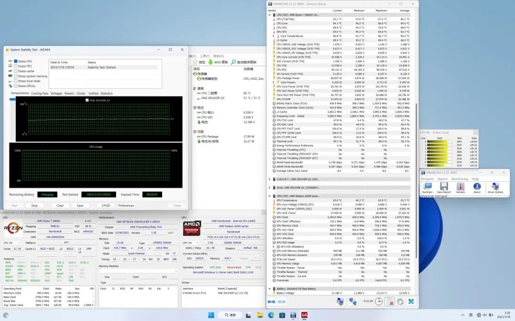Expand the S.M.A.R.T. ONE XPLAYER Q1 group
This screenshot has height=321, width=515.
point(269,179)
